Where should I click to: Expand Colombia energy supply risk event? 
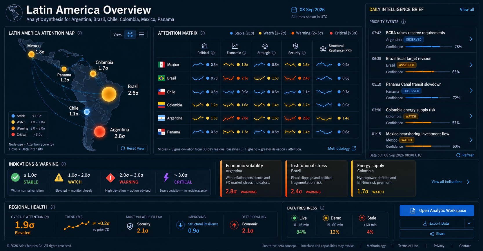point(471,116)
